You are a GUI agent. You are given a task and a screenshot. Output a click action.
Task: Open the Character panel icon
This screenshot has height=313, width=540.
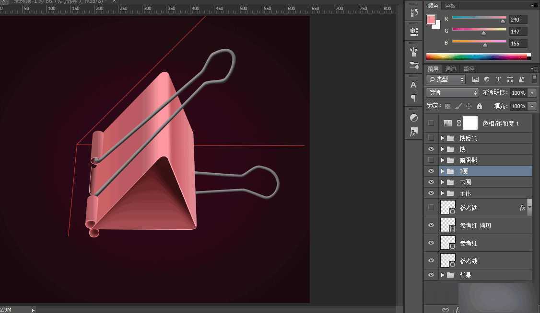pos(414,85)
